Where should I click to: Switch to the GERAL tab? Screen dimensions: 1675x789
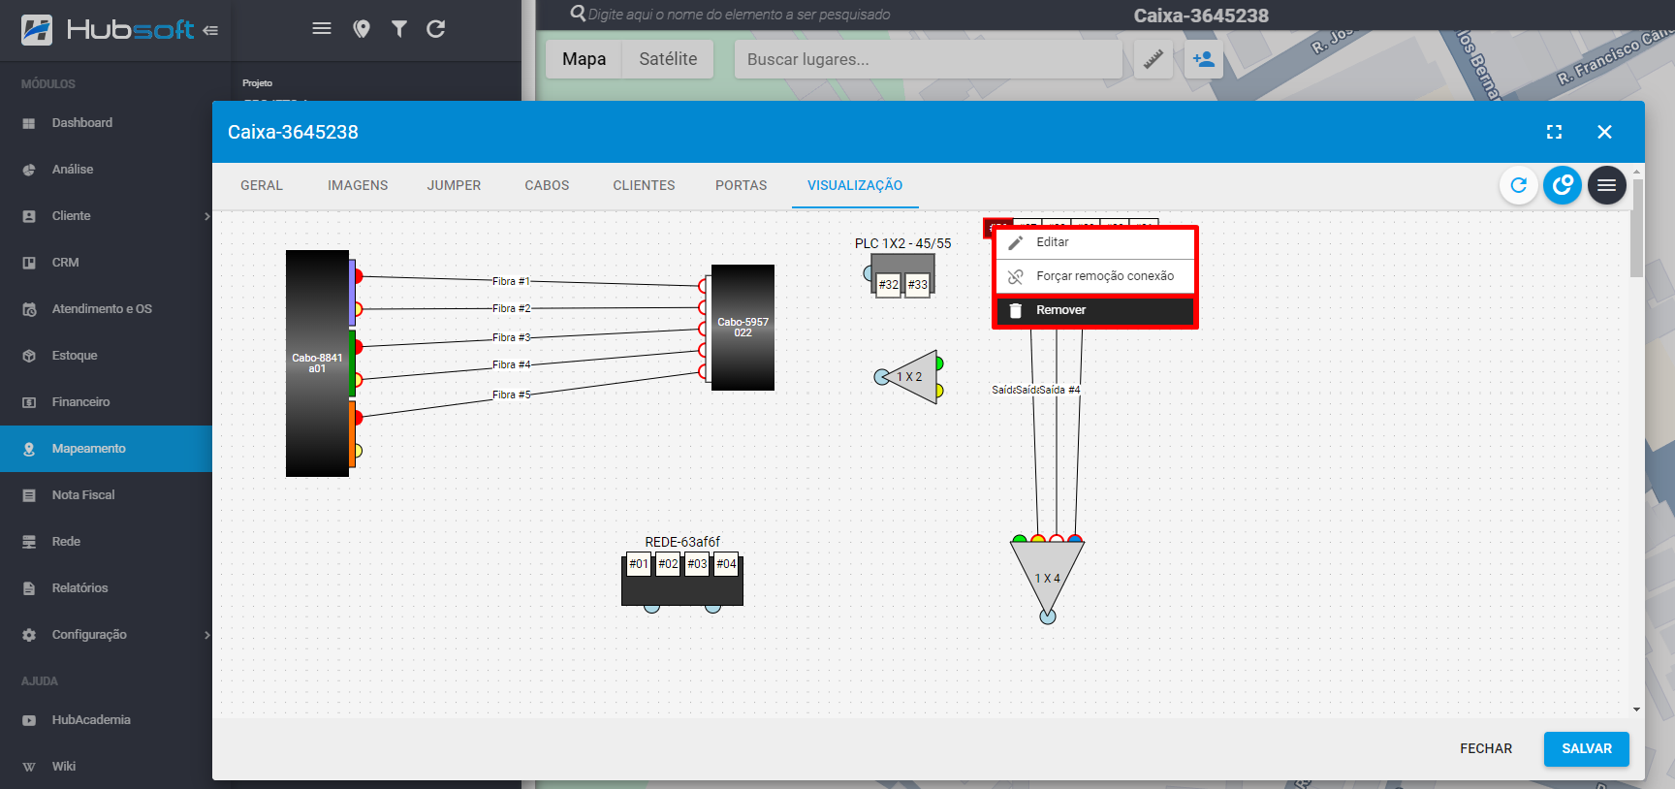point(262,185)
